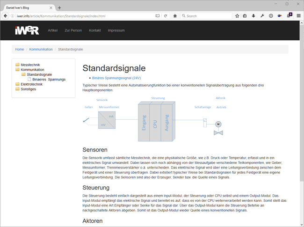This screenshot has width=304, height=227.
Task: Minimize the browser window
Action: [276, 4]
